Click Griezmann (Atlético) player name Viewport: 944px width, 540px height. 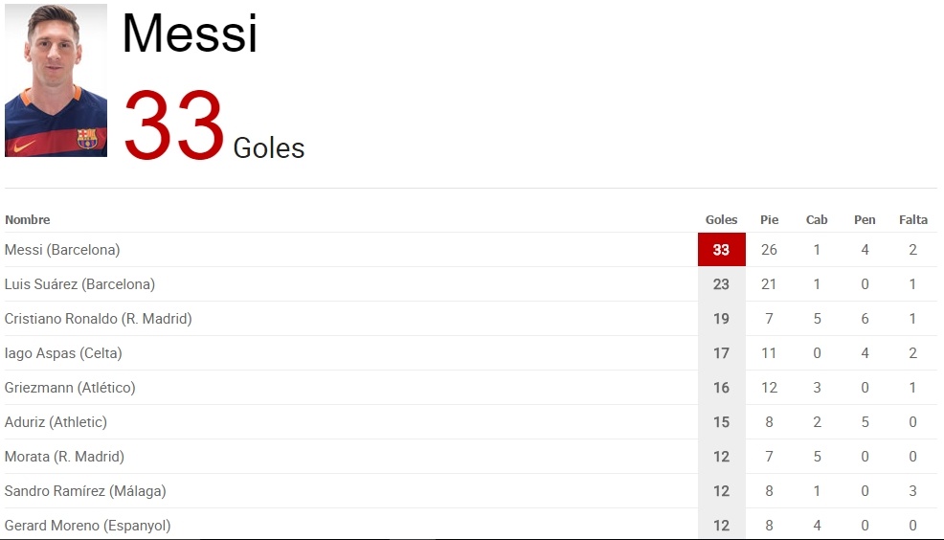(70, 388)
